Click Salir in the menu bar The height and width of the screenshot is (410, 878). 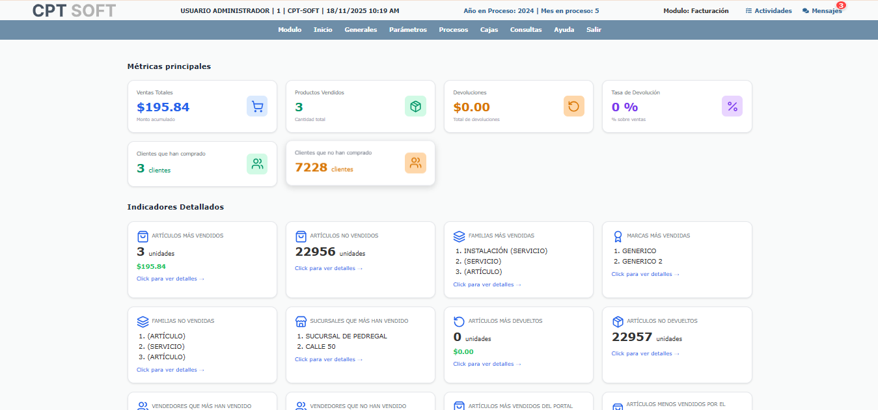coord(593,29)
